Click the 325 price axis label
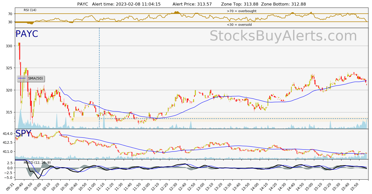Screen dimensions: 372x194 click(9, 68)
